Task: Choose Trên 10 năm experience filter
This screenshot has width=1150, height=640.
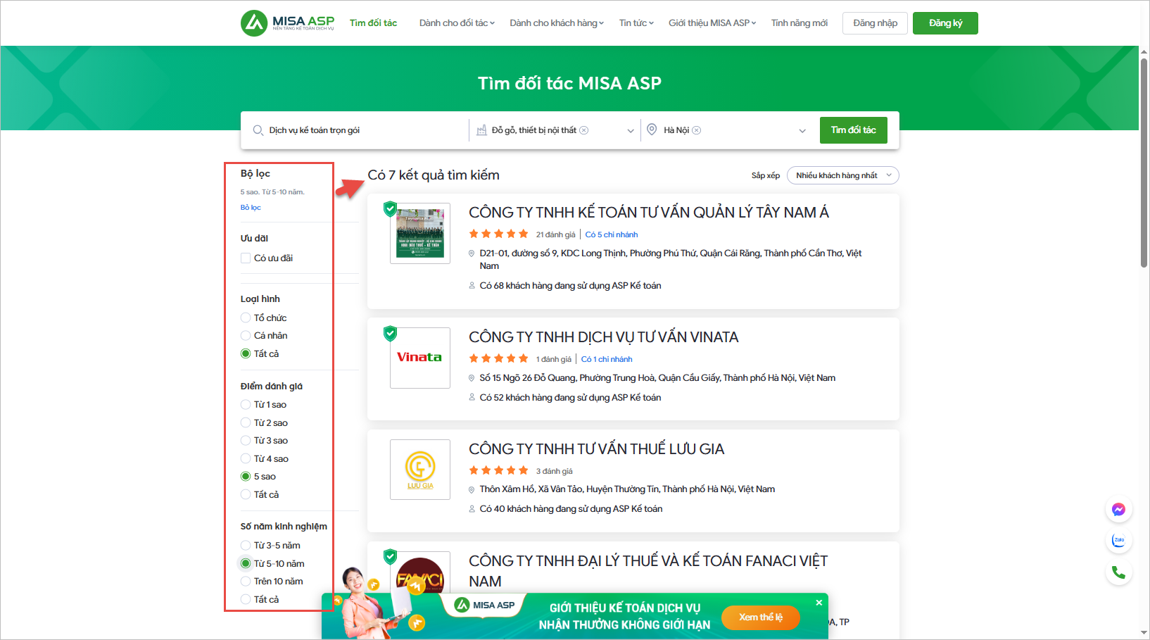Action: pos(246,582)
